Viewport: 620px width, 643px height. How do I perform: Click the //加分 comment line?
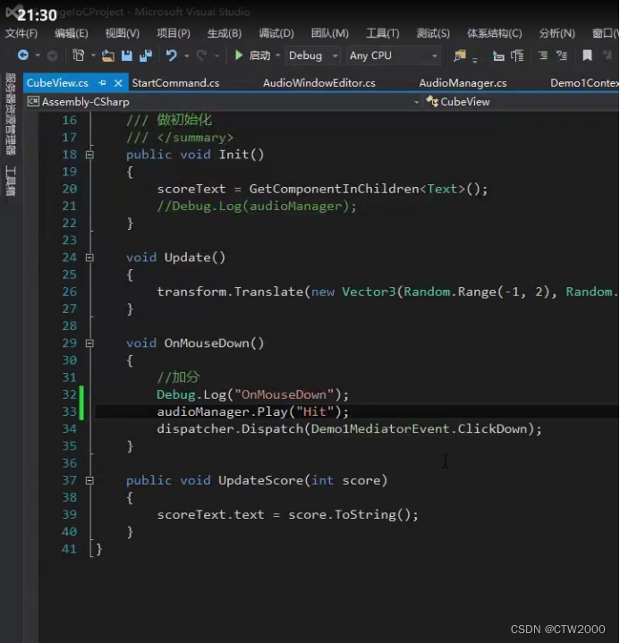[x=178, y=377]
